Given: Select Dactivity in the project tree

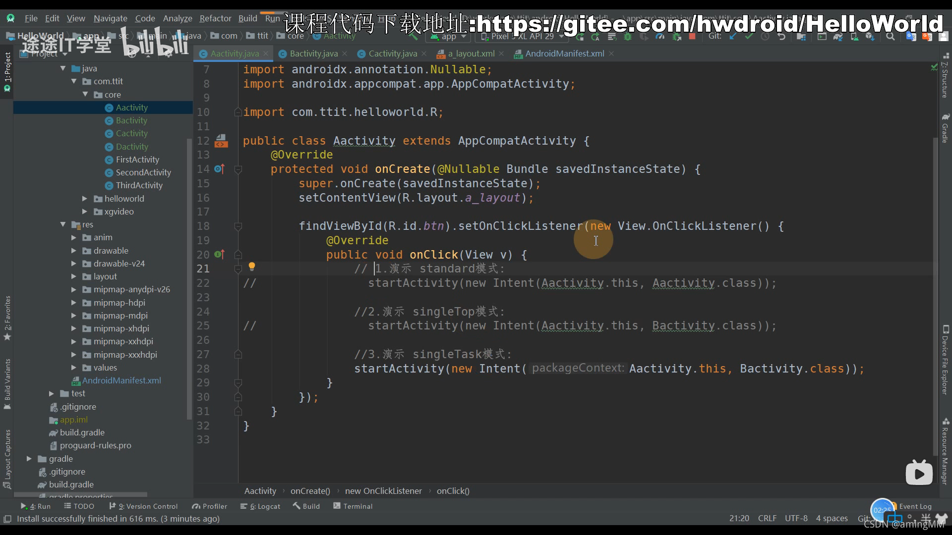Looking at the screenshot, I should [x=132, y=147].
